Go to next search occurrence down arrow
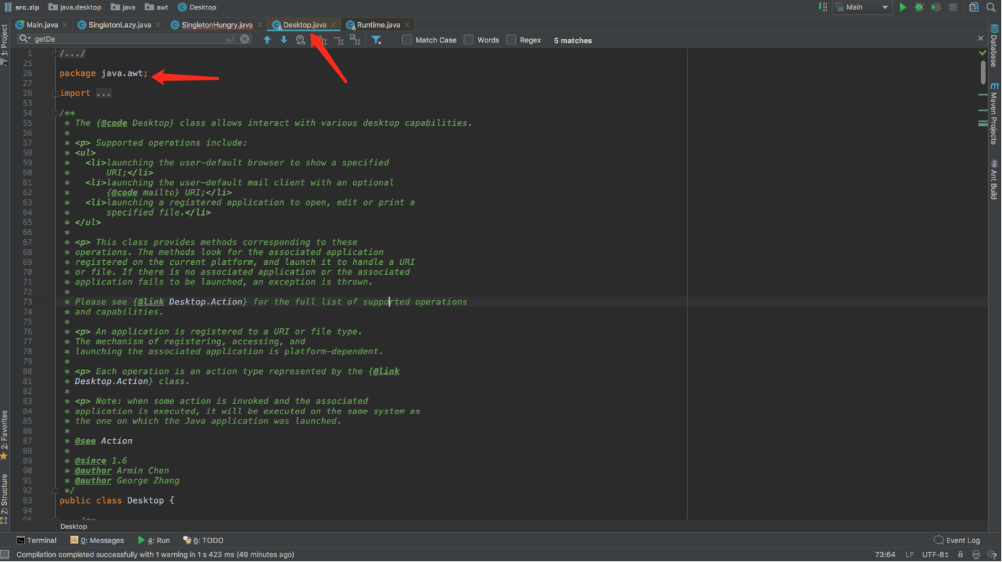The image size is (1002, 562). pos(284,40)
